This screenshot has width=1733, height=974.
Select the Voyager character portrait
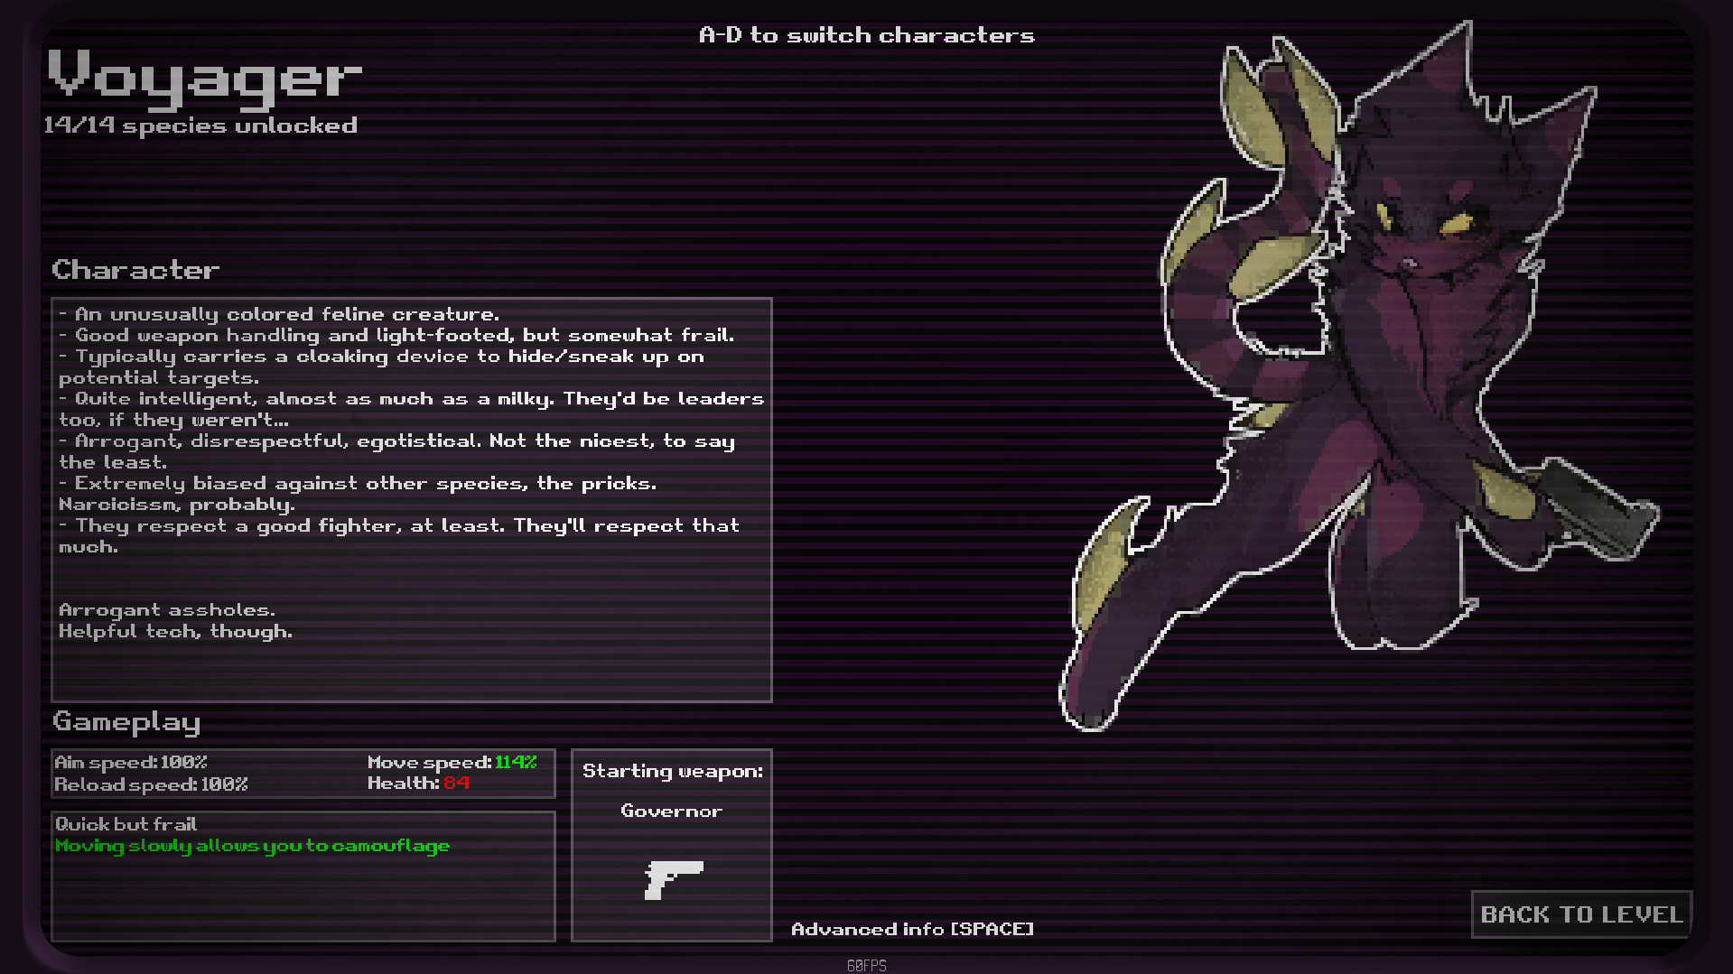point(1358,376)
